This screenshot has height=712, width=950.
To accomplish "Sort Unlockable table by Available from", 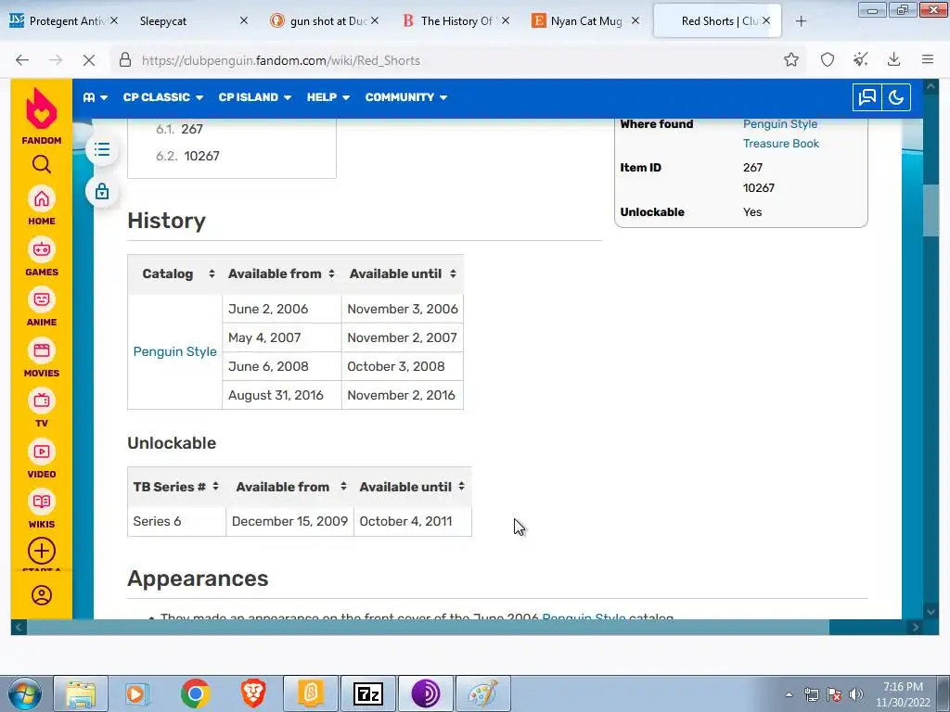I will click(290, 487).
